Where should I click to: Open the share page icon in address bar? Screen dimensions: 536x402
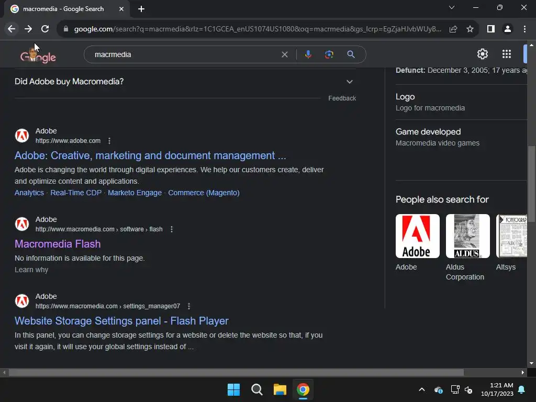pyautogui.click(x=453, y=29)
